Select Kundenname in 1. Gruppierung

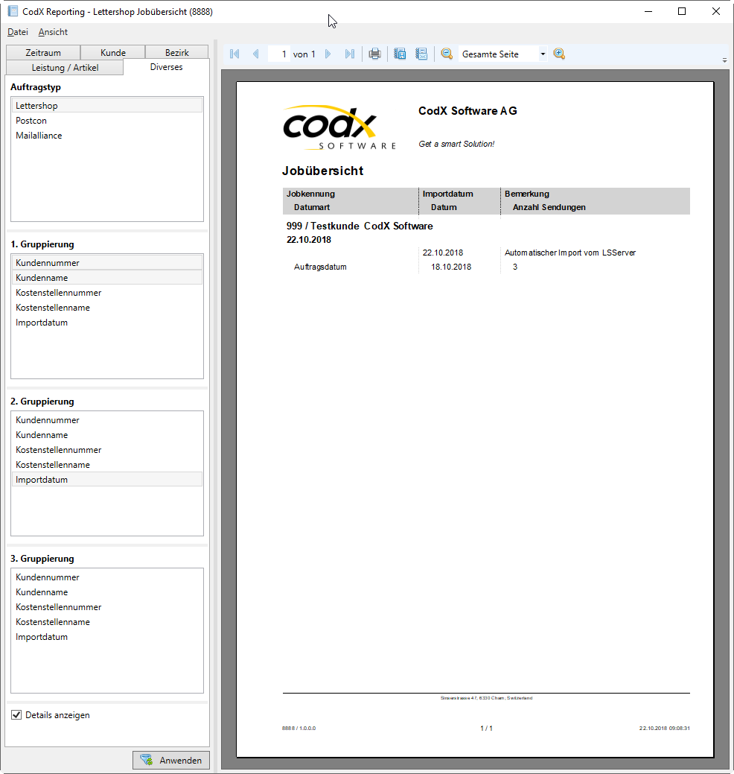click(107, 277)
